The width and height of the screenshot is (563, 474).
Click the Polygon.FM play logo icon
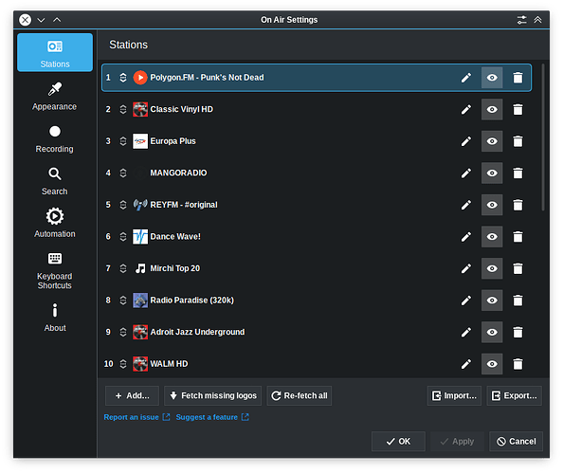coord(140,78)
